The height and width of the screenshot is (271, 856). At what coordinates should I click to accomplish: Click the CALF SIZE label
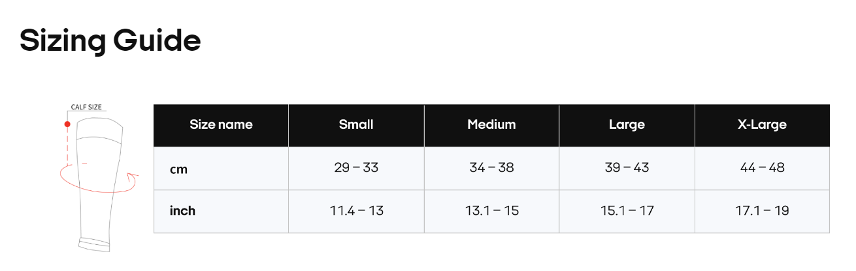[86, 107]
